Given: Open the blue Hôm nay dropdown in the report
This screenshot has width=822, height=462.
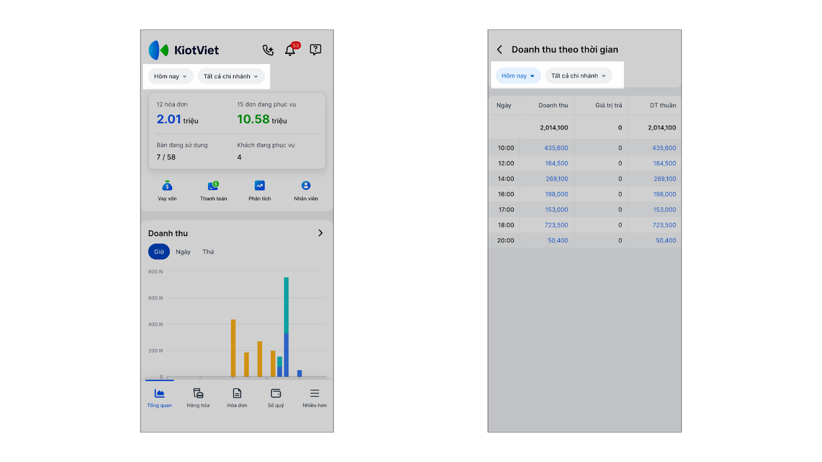Looking at the screenshot, I should (518, 75).
